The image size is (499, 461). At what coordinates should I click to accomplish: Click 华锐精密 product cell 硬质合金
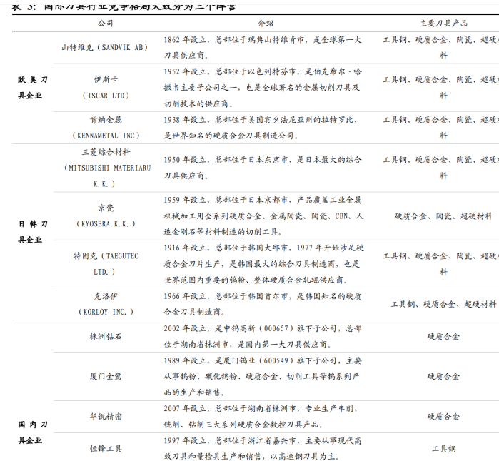tap(443, 417)
